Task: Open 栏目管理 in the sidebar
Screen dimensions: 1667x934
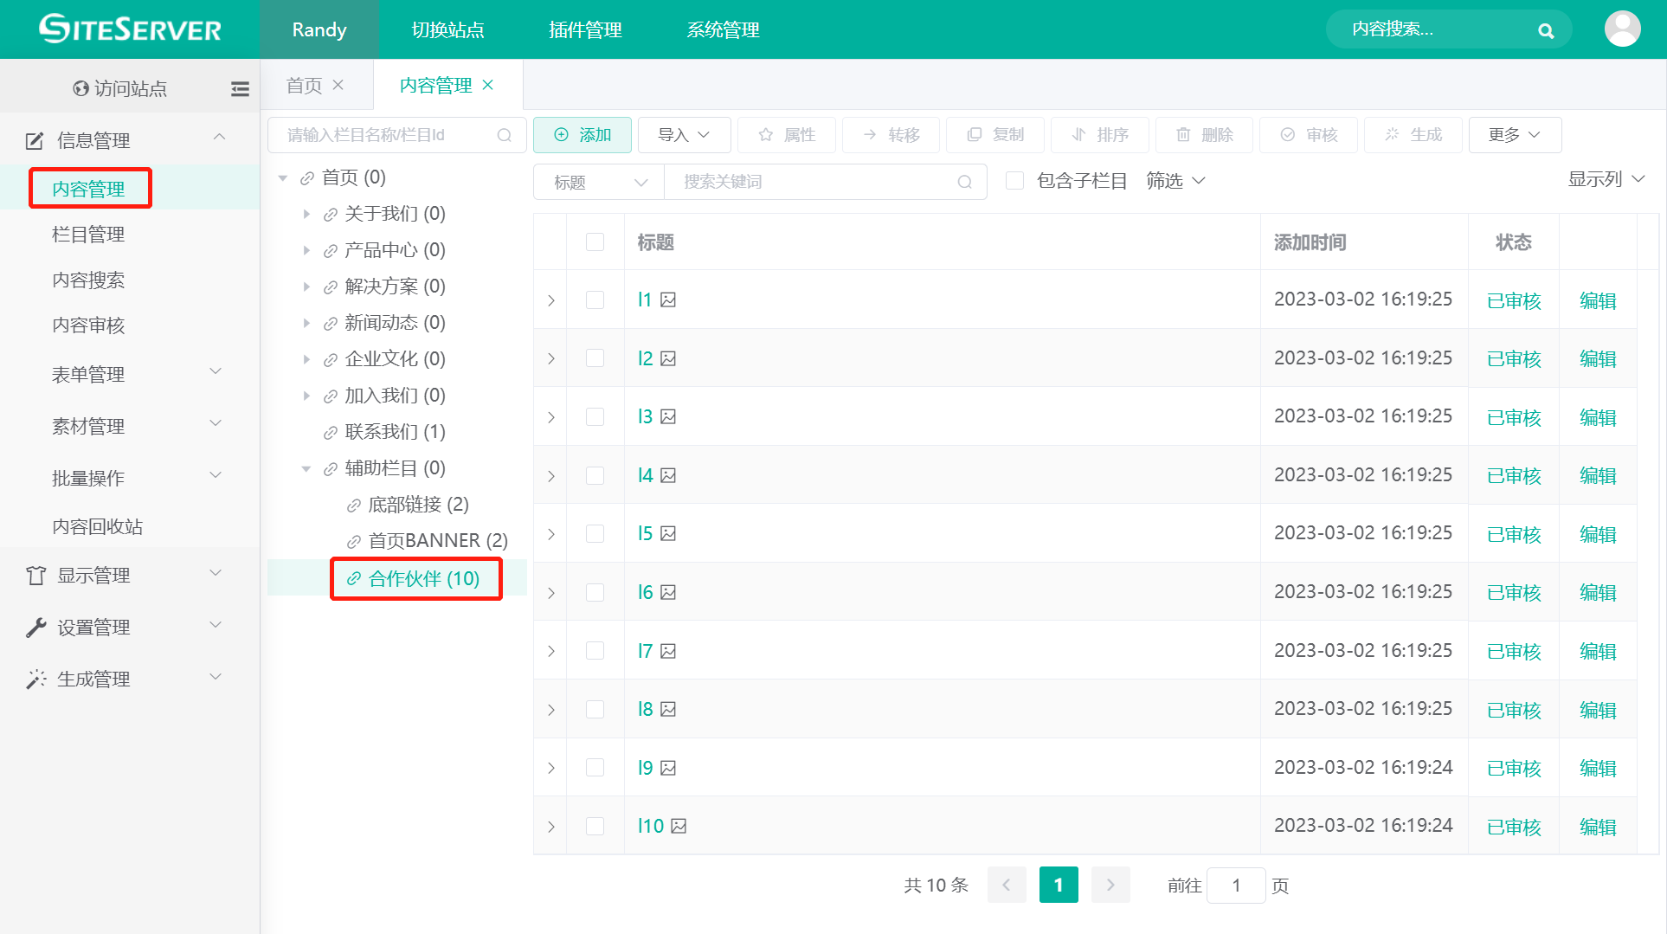Action: click(88, 234)
